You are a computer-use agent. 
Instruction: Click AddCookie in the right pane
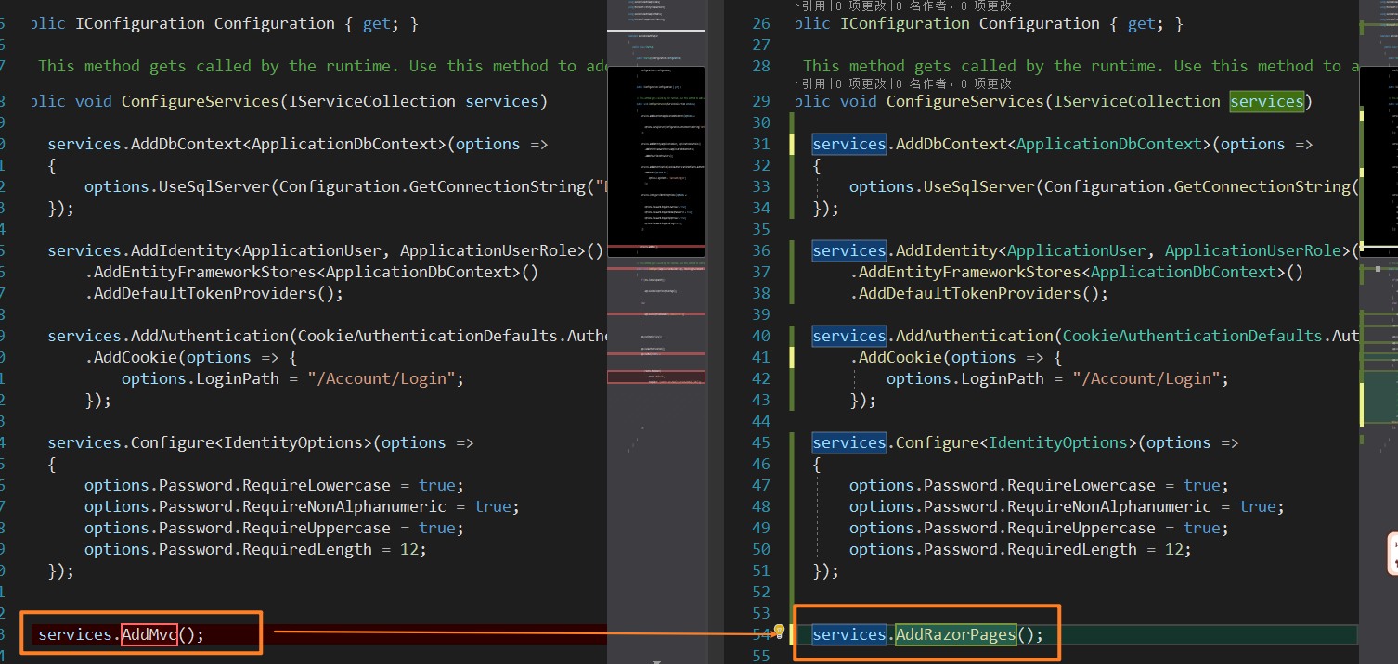[x=900, y=357]
